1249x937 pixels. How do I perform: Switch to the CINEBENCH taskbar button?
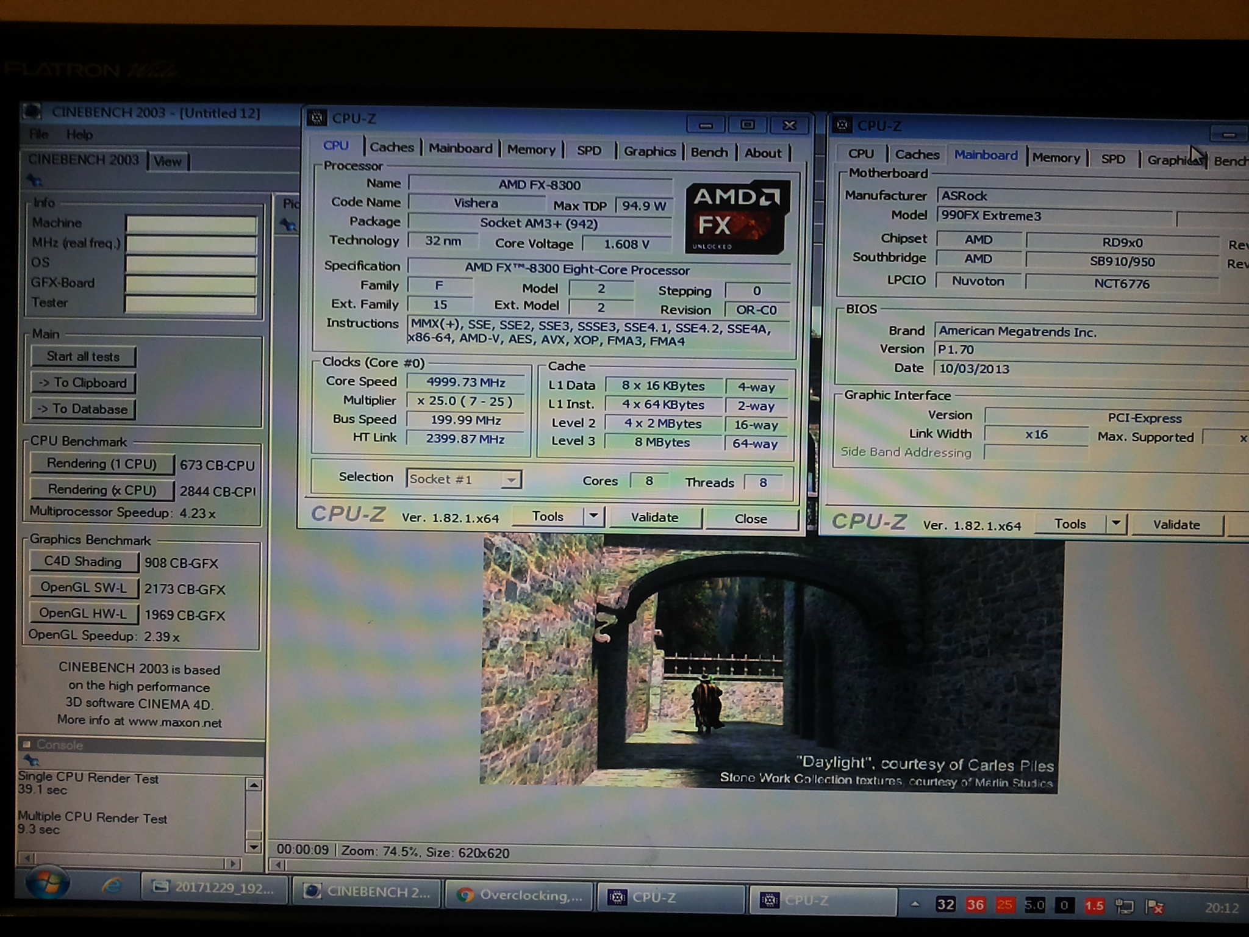coord(367,892)
